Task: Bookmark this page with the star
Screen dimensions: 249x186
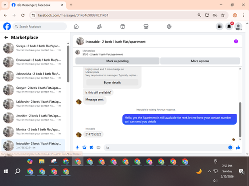Action: point(223,15)
